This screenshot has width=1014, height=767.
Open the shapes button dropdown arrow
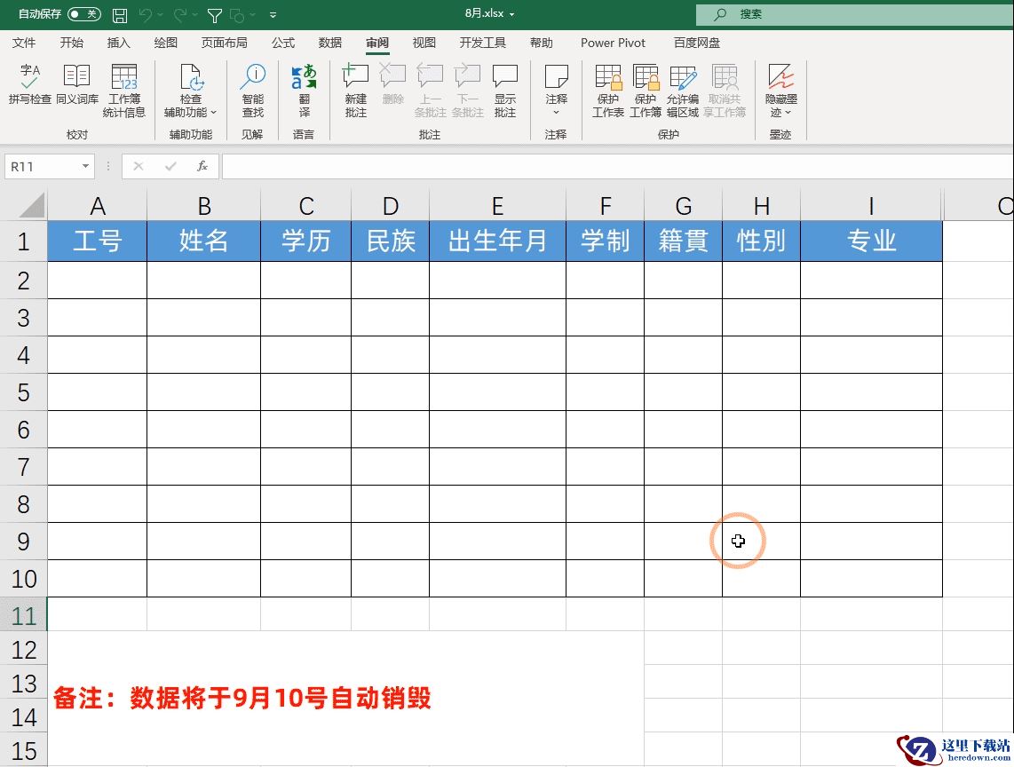(252, 14)
